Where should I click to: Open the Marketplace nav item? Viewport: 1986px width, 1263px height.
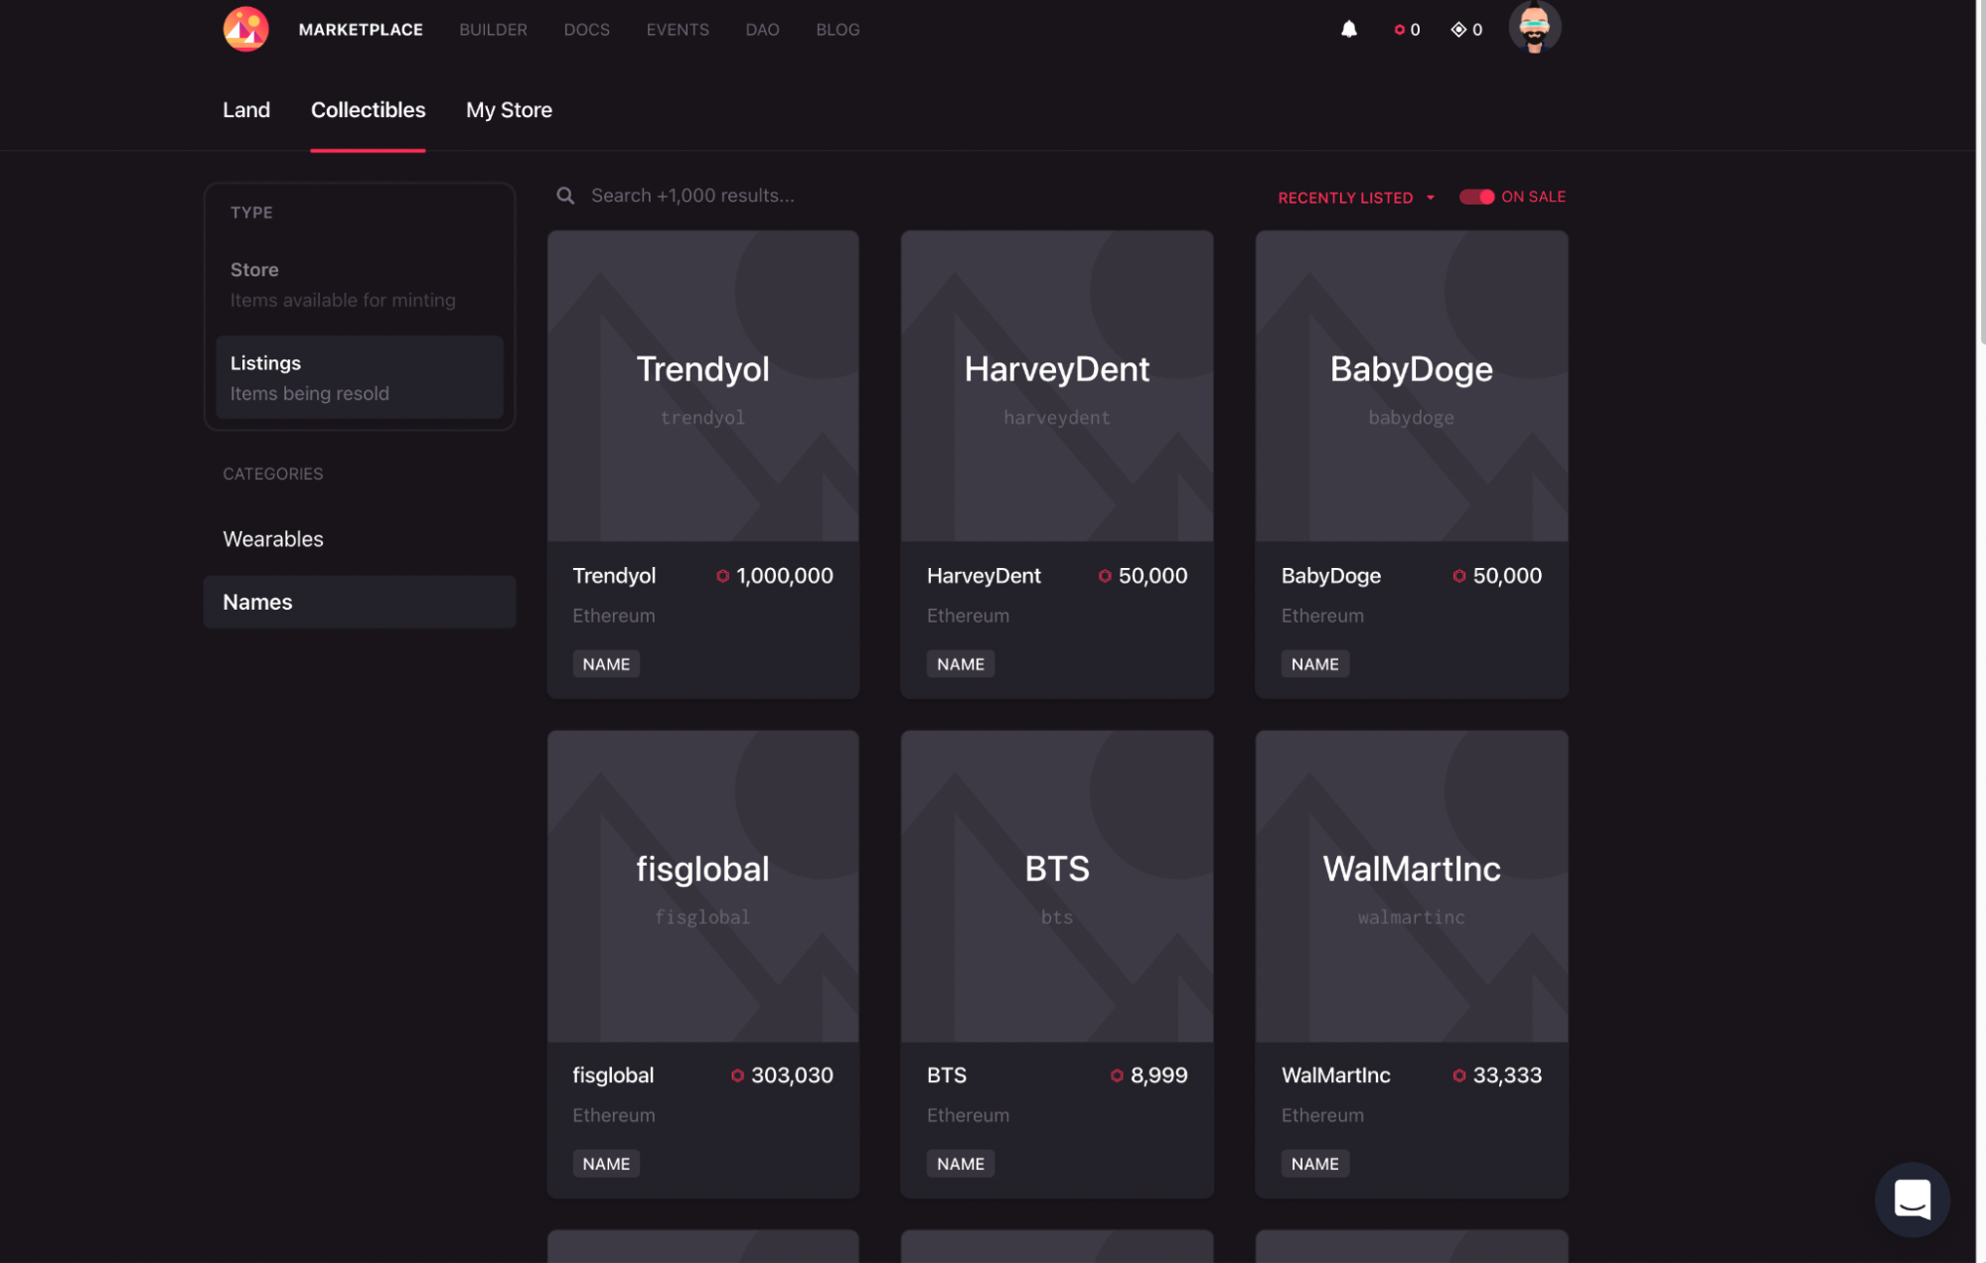tap(361, 30)
